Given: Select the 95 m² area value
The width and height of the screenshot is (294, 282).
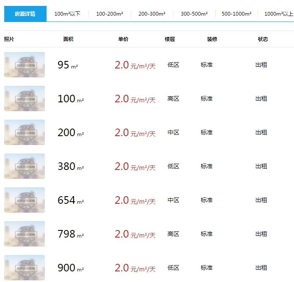Looking at the screenshot, I should point(68,65).
